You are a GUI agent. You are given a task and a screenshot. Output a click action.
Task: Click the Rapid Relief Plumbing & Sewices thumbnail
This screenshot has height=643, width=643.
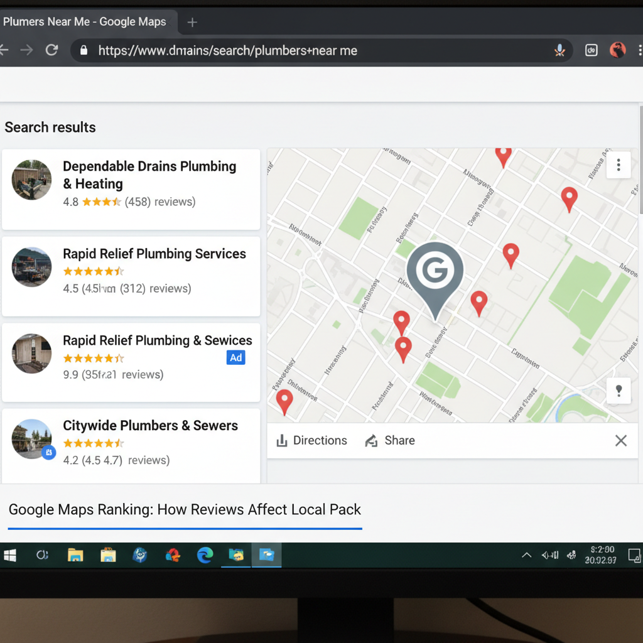click(x=31, y=354)
